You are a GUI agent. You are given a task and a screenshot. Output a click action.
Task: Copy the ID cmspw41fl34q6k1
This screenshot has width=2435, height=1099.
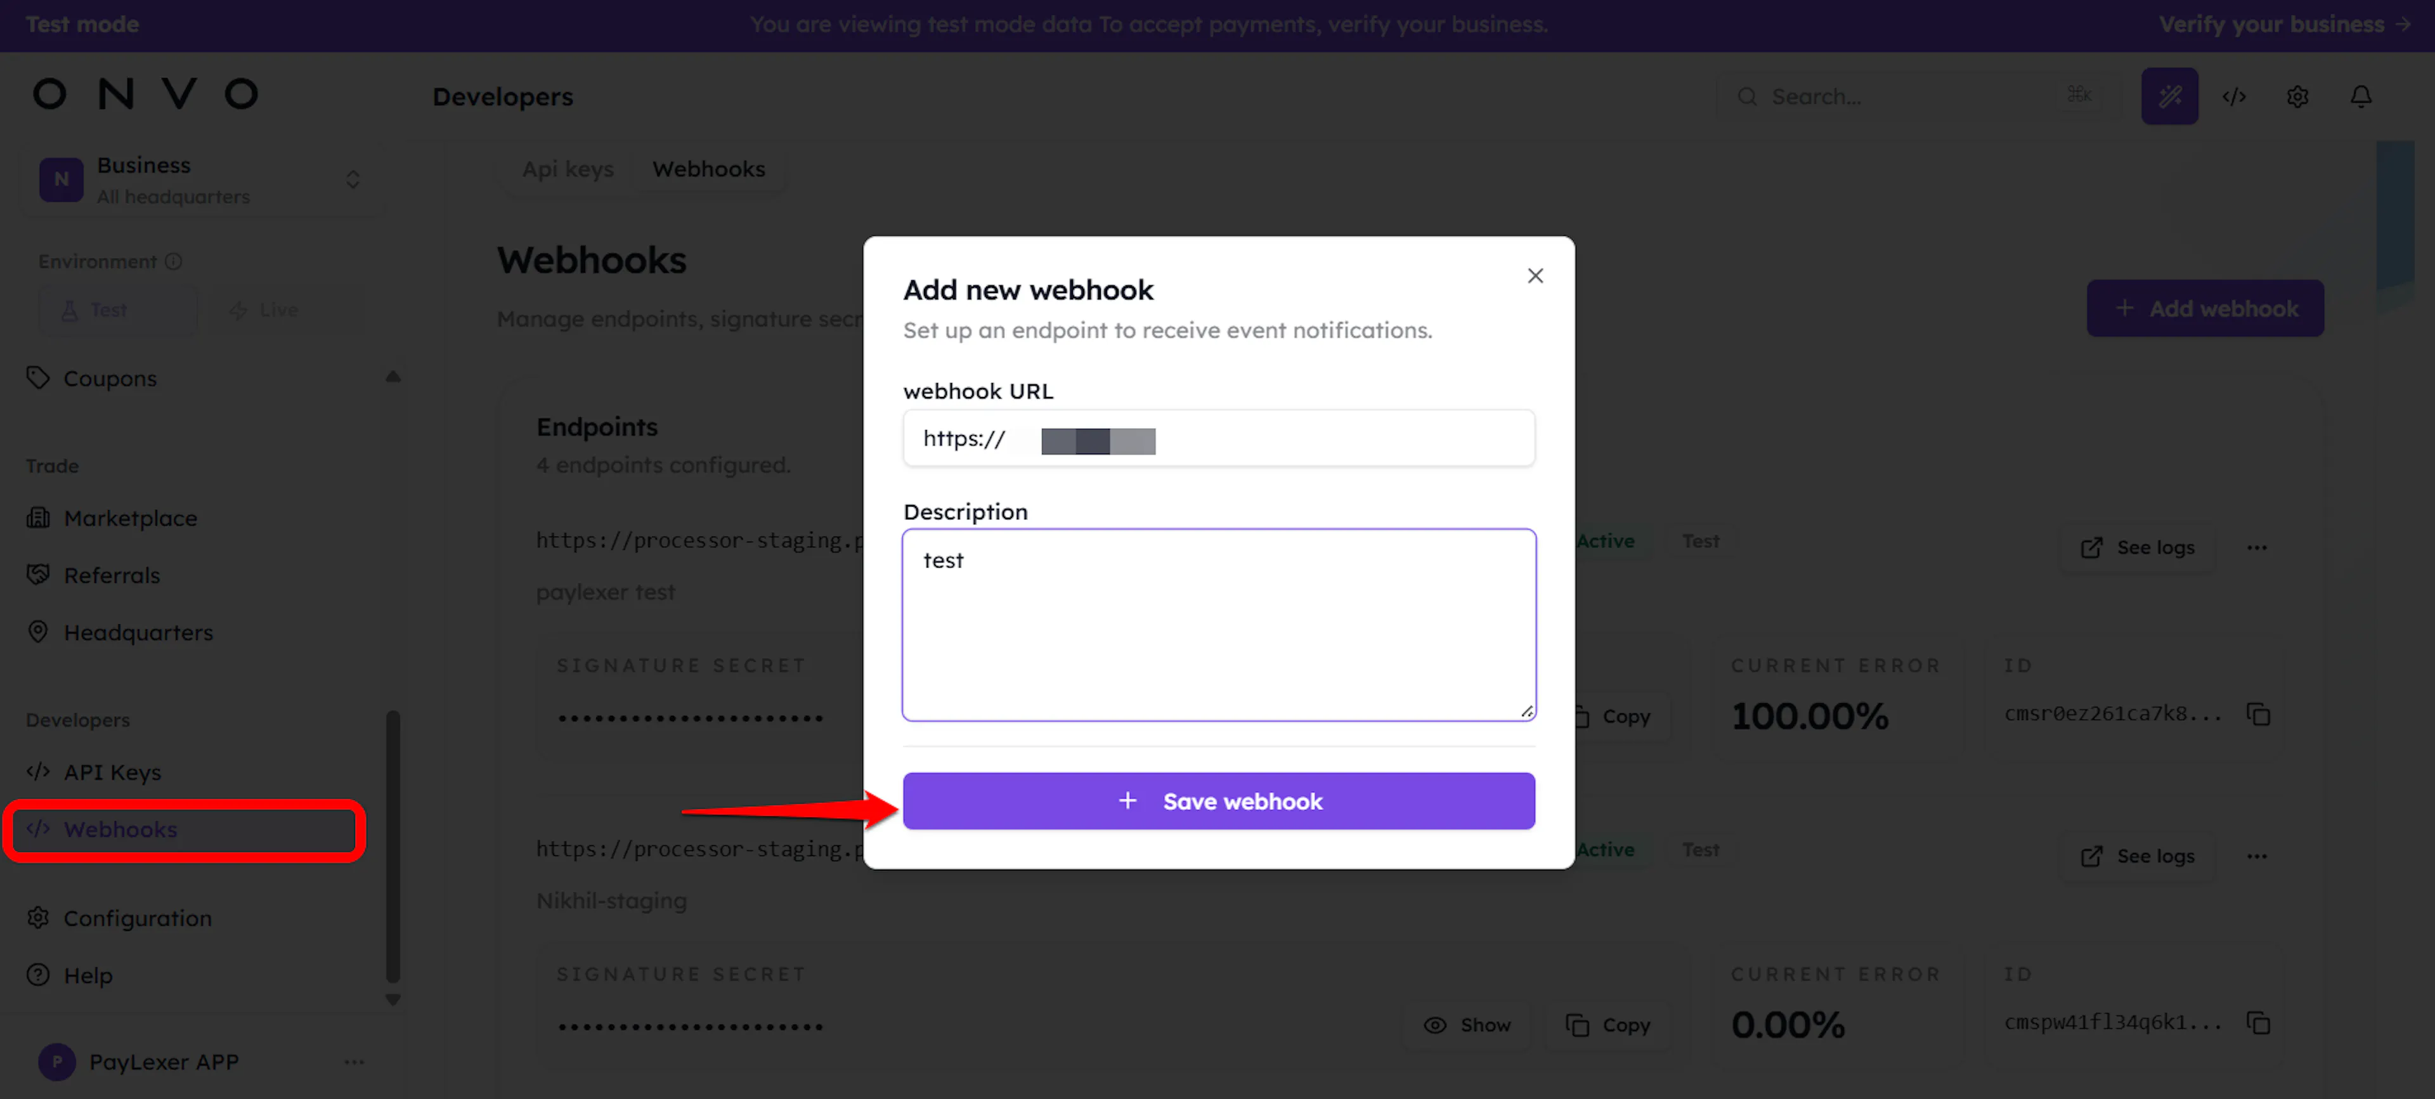click(2259, 1024)
